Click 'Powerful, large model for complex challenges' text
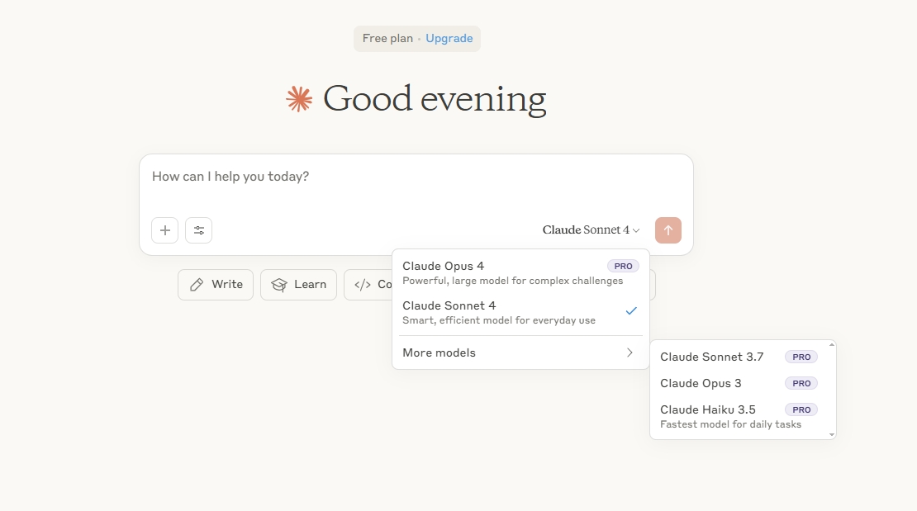The image size is (917, 511). [512, 282]
